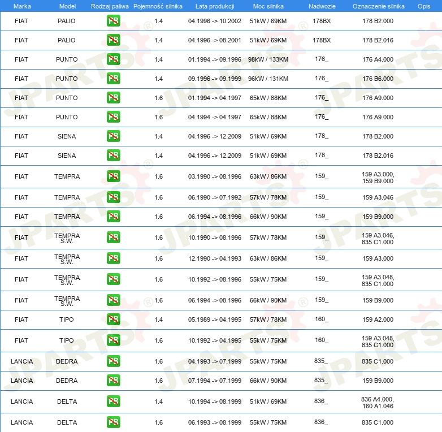This screenshot has width=442, height=432.
Task: Click date range 12.1990 -> 04.1993
Action: (215, 258)
